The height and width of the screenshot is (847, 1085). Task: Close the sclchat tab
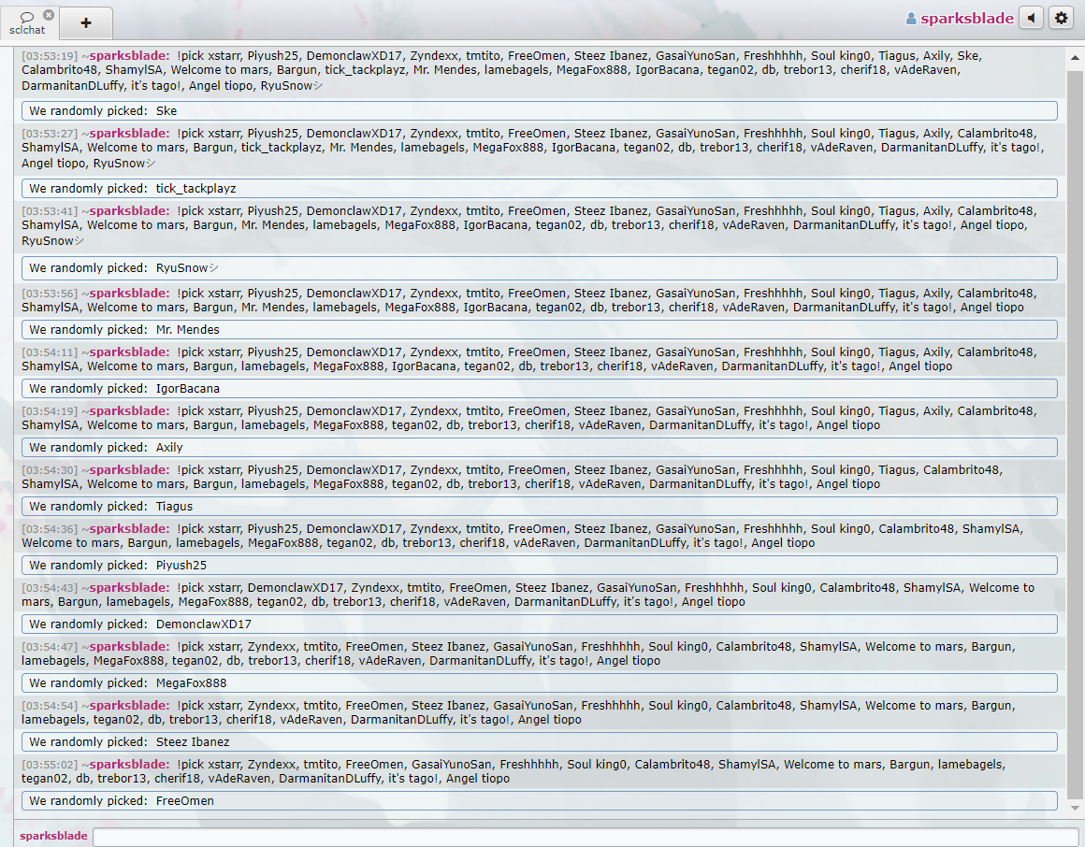pos(49,15)
